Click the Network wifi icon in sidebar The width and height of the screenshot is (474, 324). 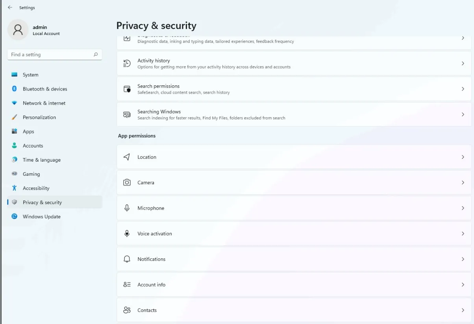pyautogui.click(x=15, y=103)
